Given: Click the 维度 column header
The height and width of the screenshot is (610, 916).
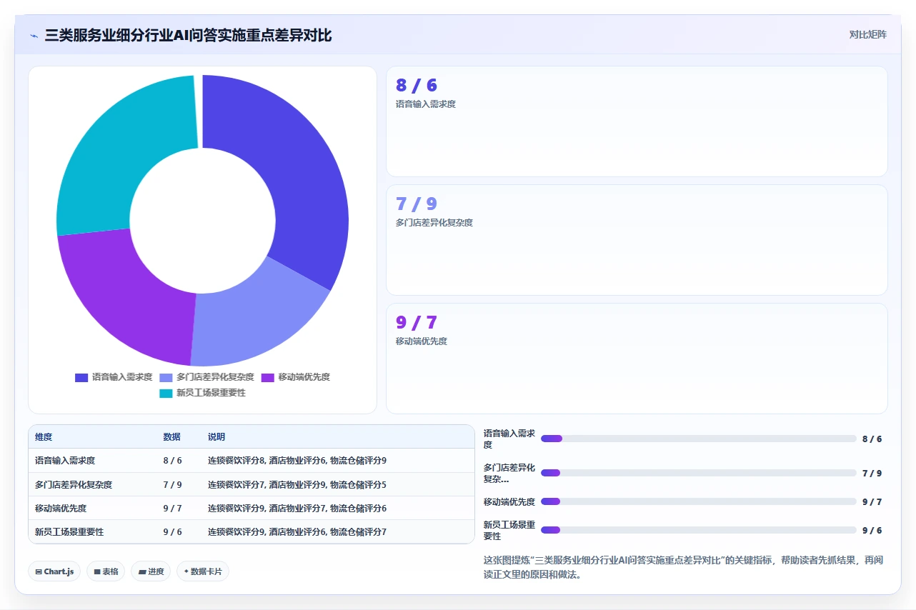Looking at the screenshot, I should [x=44, y=436].
